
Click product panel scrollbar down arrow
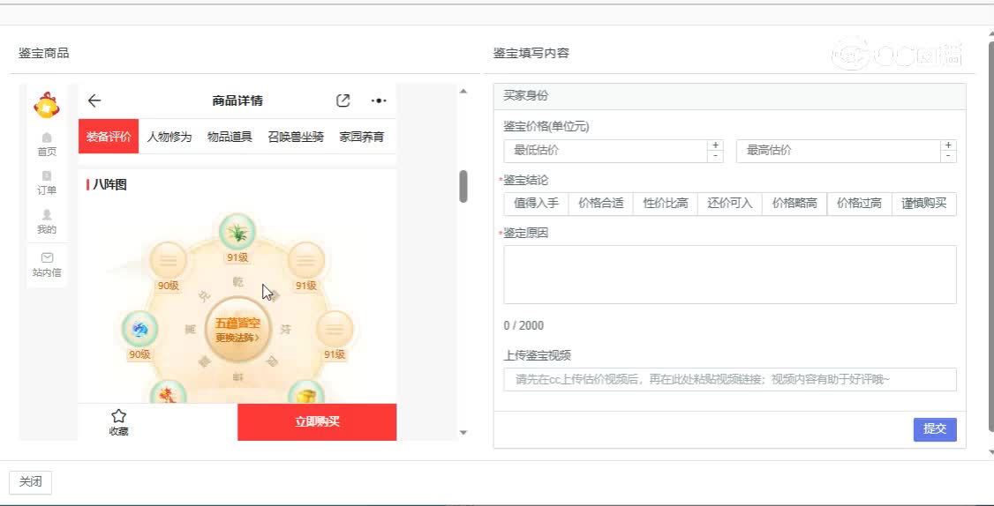[x=463, y=433]
